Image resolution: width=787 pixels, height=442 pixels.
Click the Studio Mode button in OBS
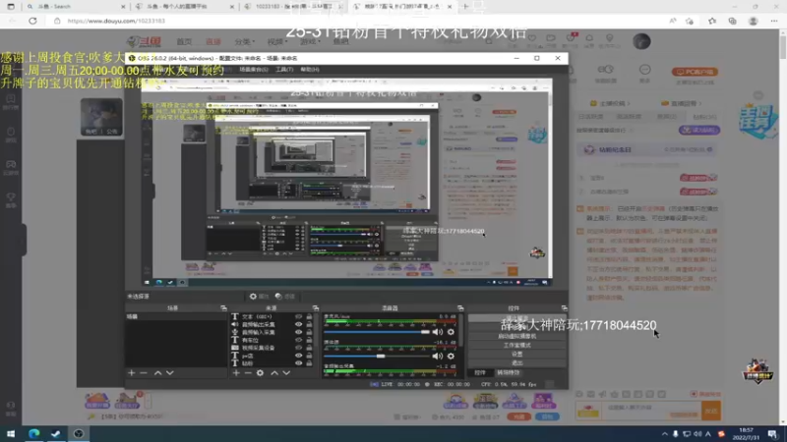pyautogui.click(x=517, y=345)
